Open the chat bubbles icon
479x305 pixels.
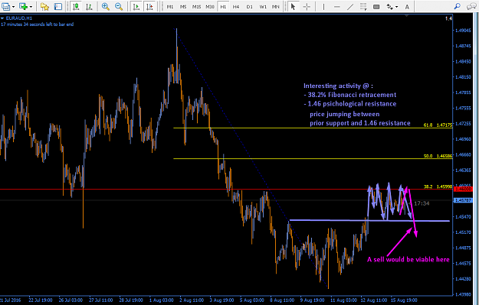471,6
